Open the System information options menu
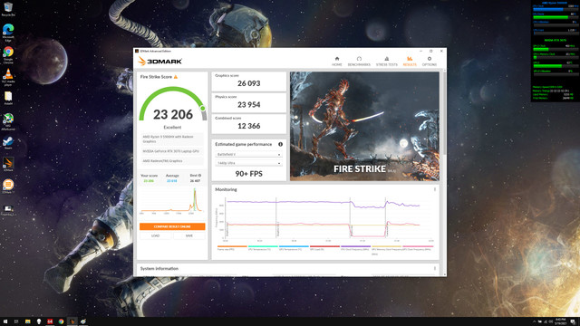 (x=435, y=268)
